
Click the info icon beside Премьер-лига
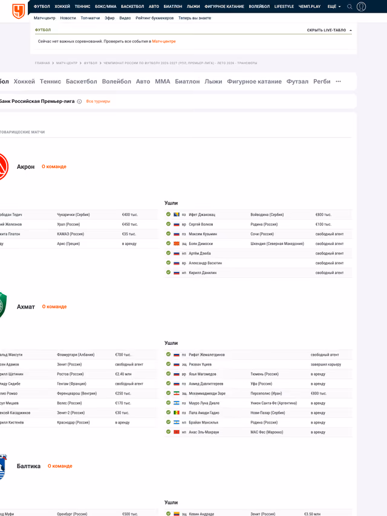[x=79, y=102]
